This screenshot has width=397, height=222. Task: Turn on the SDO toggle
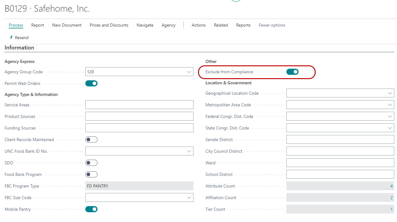pyautogui.click(x=91, y=163)
